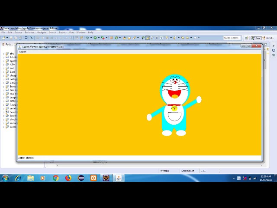The image size is (277, 208).
Task: Click the Search flashlight toolbar icon
Action: pos(134,38)
